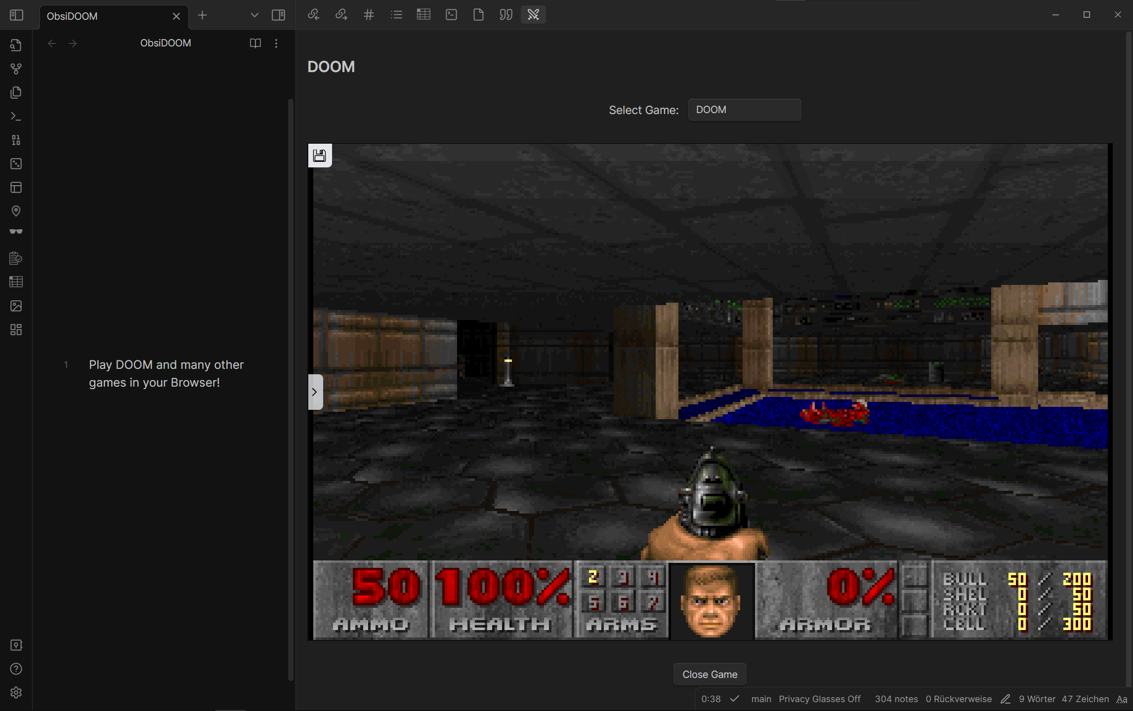
Task: Navigate forward with the right arrow
Action: (73, 43)
